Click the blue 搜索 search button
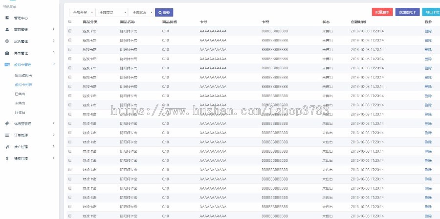This screenshot has height=219, width=440. 164,13
